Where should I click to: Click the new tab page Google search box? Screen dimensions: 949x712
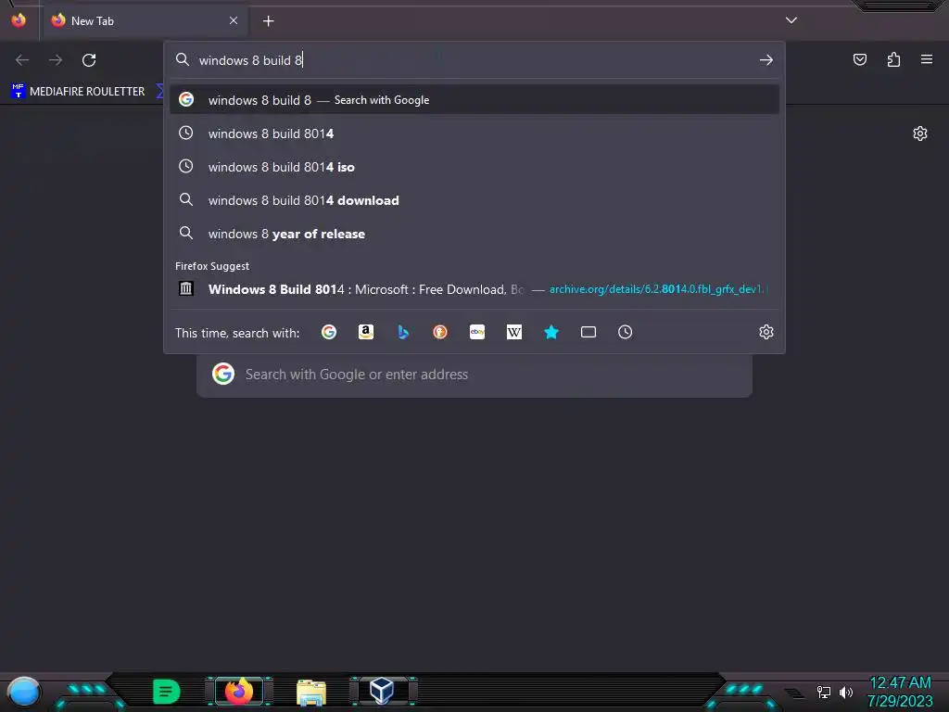point(474,375)
